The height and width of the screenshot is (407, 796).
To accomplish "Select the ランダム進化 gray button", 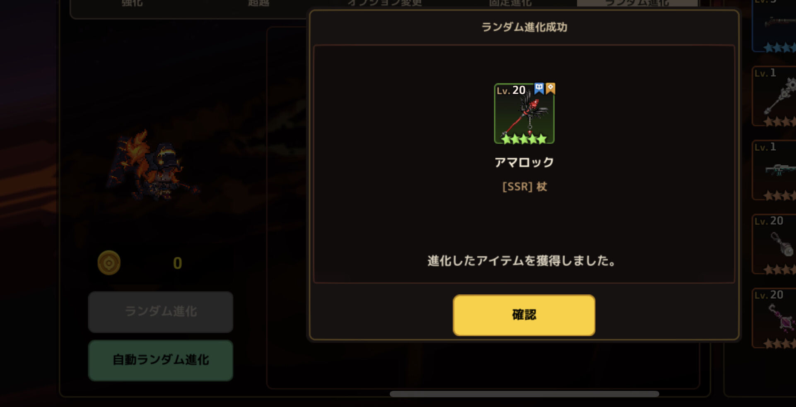I will pyautogui.click(x=161, y=312).
